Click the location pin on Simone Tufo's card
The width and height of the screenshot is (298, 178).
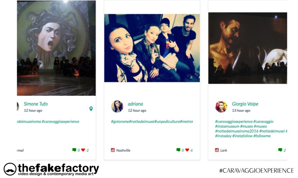[91, 109]
